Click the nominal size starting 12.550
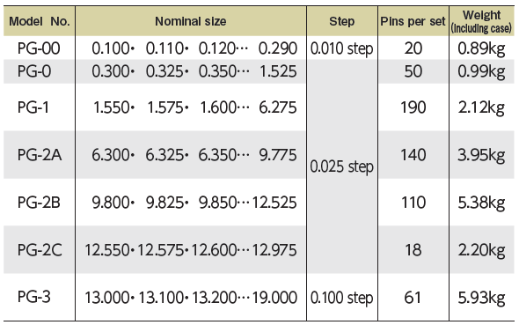 [191, 250]
